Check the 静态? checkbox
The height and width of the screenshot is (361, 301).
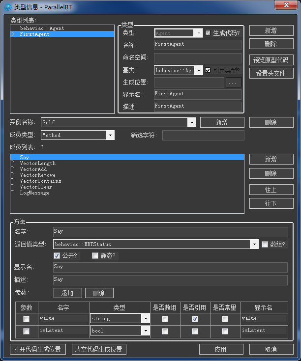point(95,255)
